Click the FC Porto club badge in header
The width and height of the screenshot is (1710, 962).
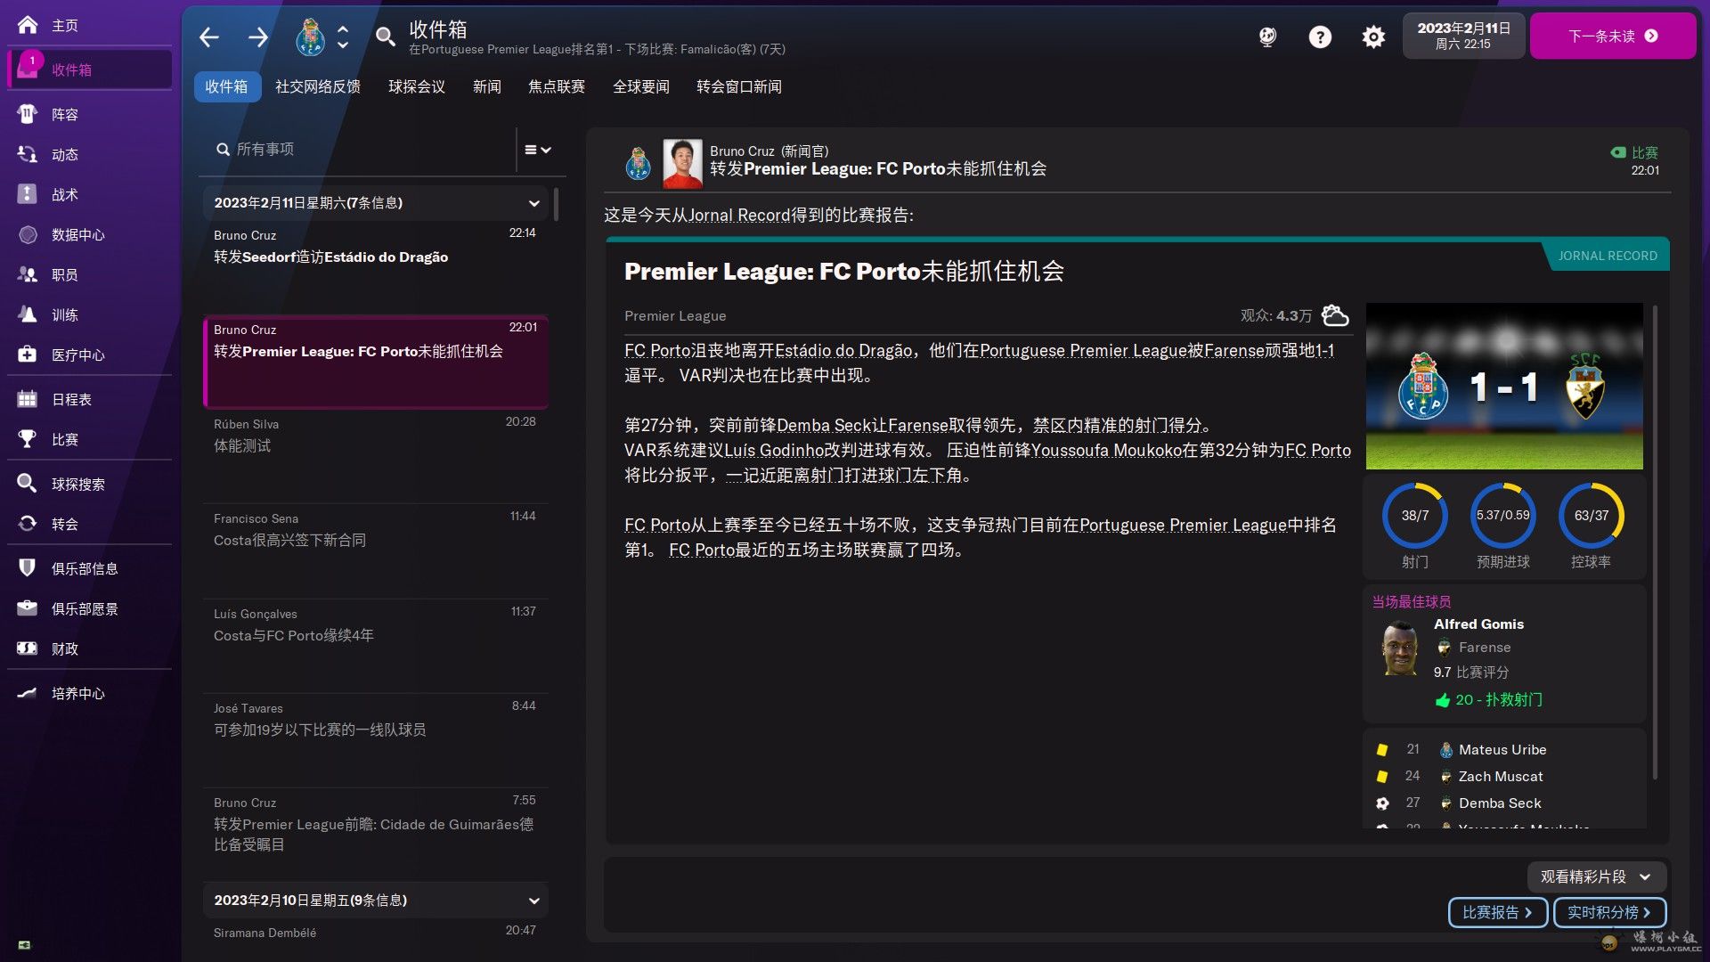click(310, 37)
